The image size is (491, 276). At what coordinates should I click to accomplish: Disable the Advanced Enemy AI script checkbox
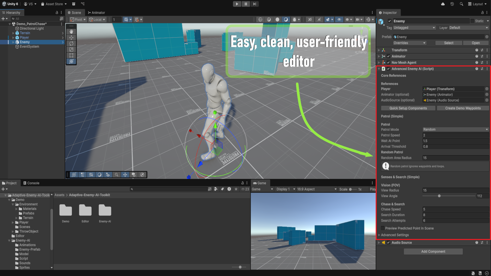coord(388,69)
